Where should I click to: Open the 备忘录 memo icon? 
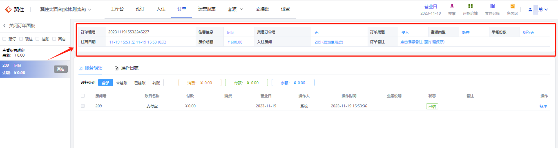tap(512, 6)
